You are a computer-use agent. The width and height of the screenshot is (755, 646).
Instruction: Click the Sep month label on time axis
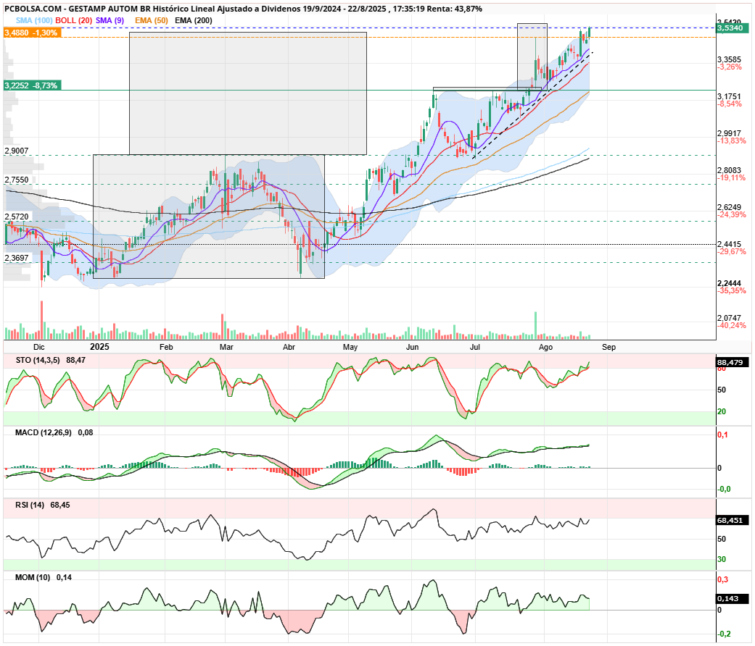coord(608,347)
